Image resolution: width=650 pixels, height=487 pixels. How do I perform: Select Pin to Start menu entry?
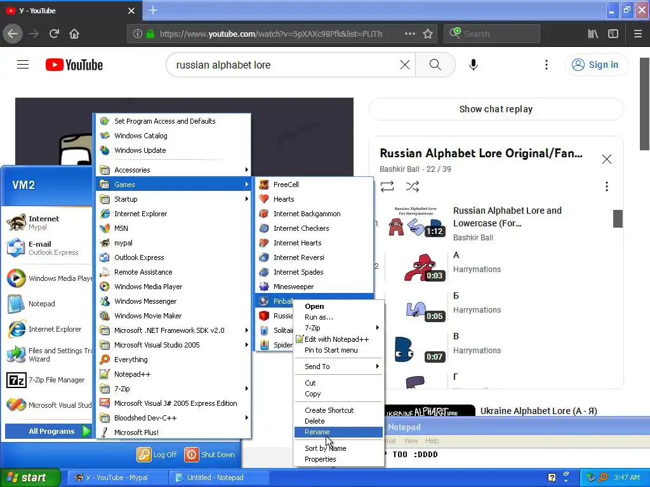point(339,350)
